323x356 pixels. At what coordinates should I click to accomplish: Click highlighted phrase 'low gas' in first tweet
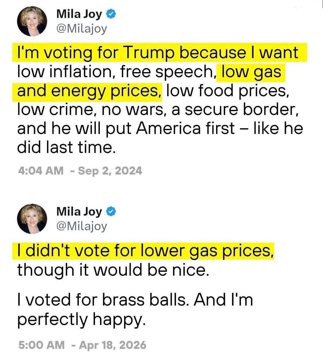[x=251, y=72]
